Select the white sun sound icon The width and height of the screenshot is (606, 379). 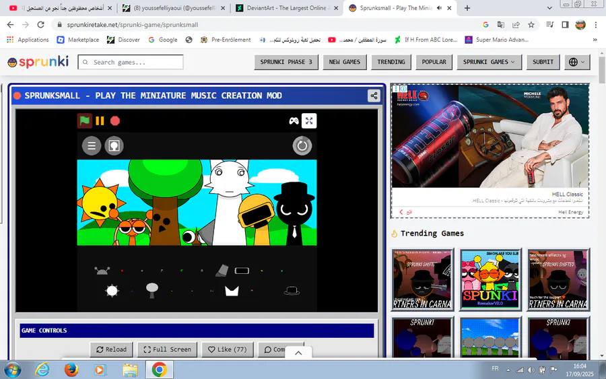pyautogui.click(x=112, y=291)
